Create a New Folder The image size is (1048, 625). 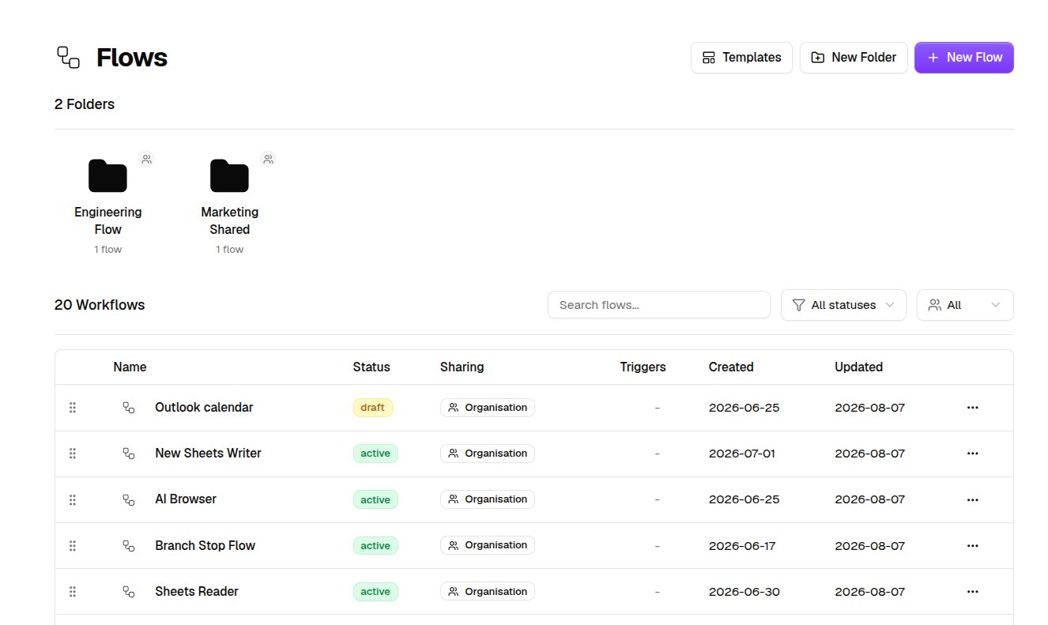(854, 58)
